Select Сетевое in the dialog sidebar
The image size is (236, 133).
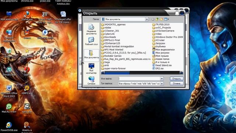[91, 81]
